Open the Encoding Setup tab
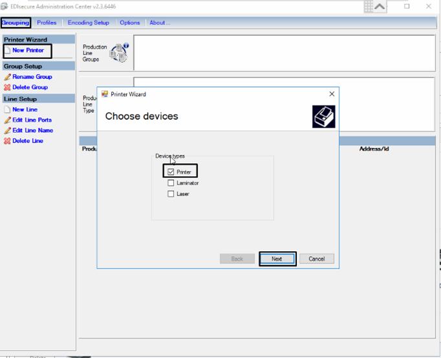The height and width of the screenshot is (358, 441). click(x=89, y=23)
